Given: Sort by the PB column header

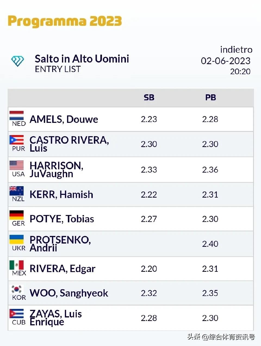Looking at the screenshot, I should (x=210, y=98).
